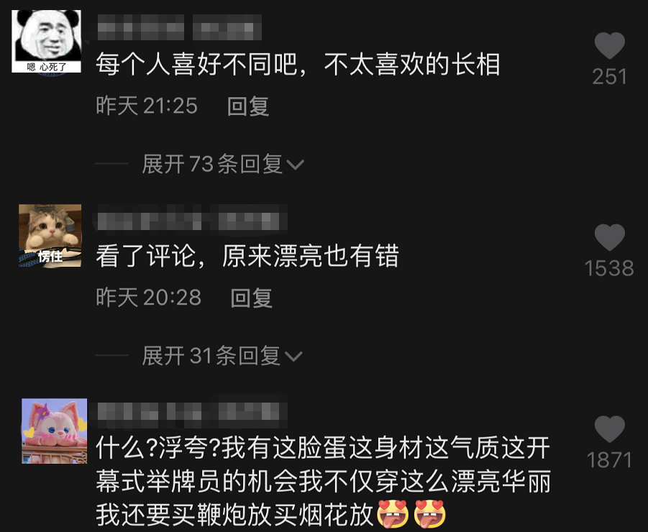Expand the 31 replies thread
648x532 pixels.
tap(222, 356)
